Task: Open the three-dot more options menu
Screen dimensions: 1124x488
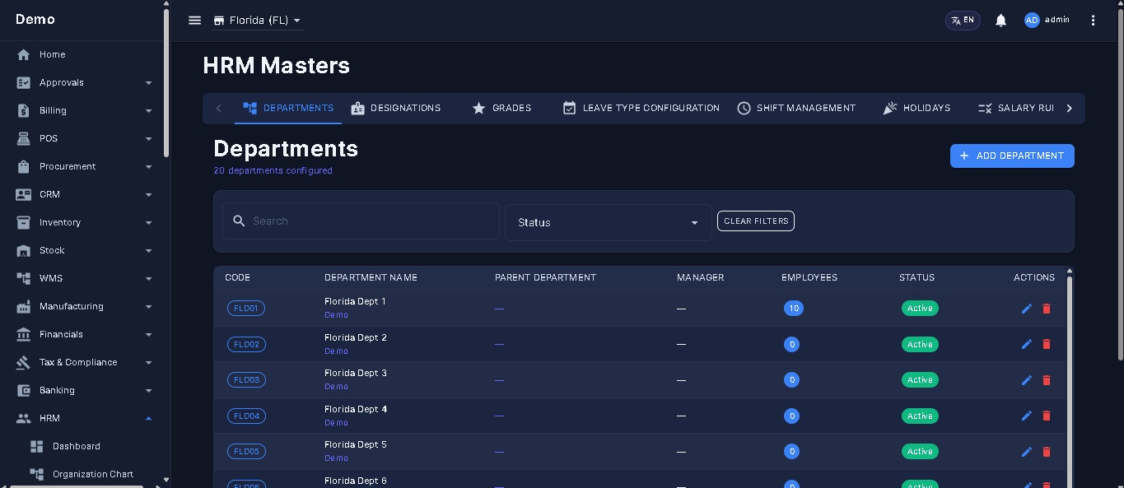Action: point(1093,21)
